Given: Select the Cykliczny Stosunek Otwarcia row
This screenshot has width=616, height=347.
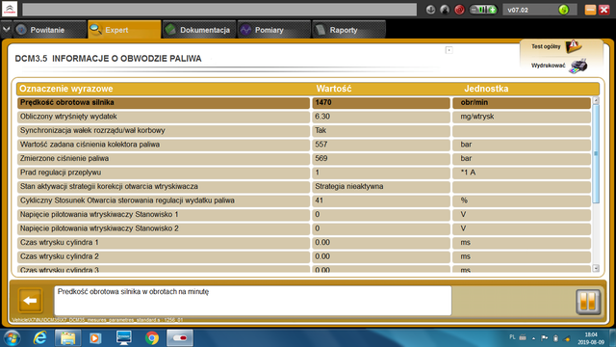Looking at the screenshot, I should click(x=304, y=200).
